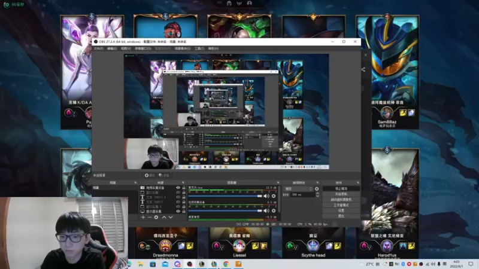Open the 编辑(E) menu in OBS

[x=112, y=48]
